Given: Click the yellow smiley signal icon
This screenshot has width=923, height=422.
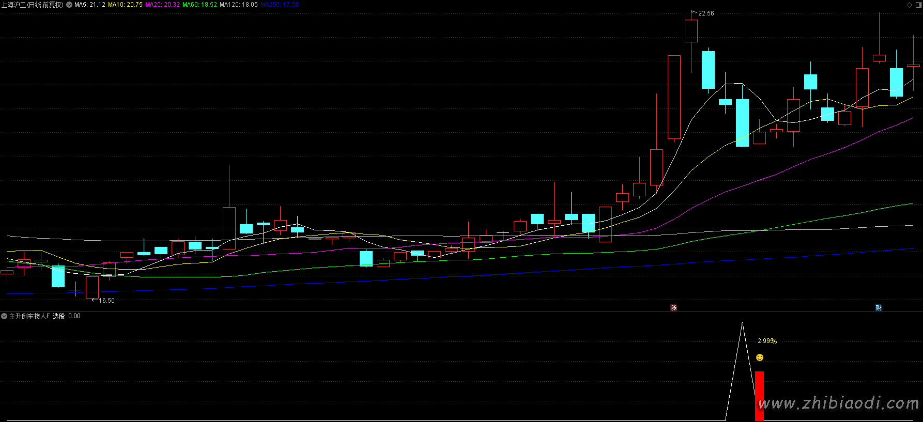Looking at the screenshot, I should click(x=760, y=357).
